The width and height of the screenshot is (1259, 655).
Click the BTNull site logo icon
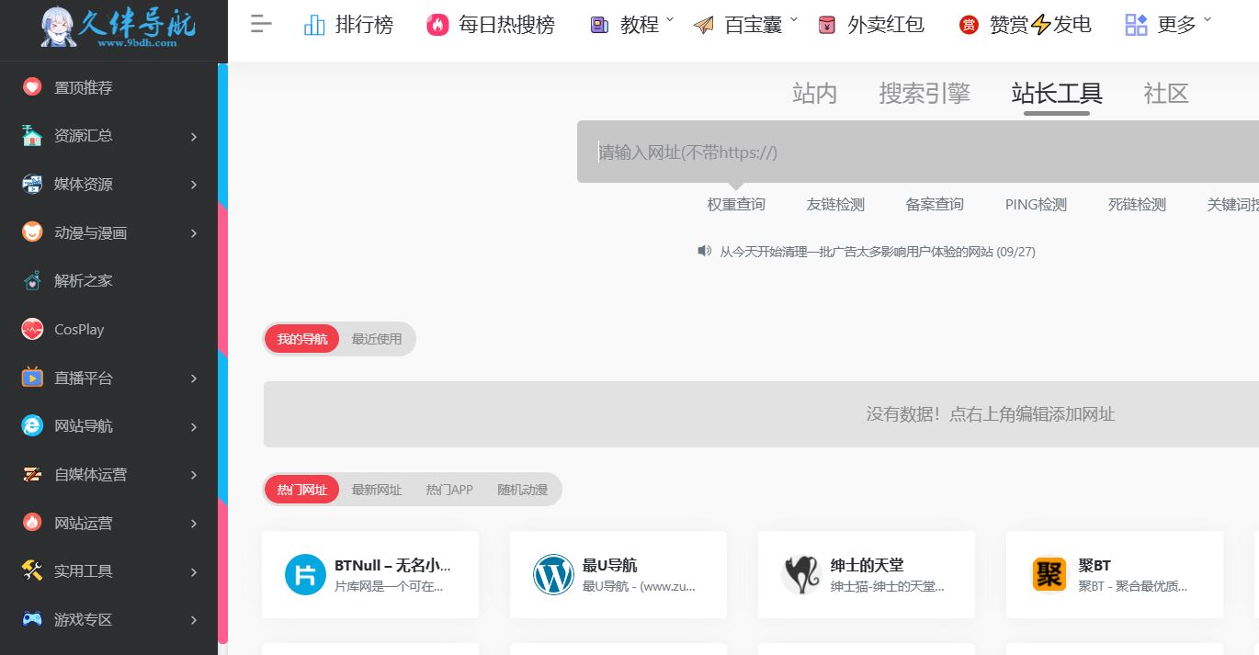tap(305, 575)
